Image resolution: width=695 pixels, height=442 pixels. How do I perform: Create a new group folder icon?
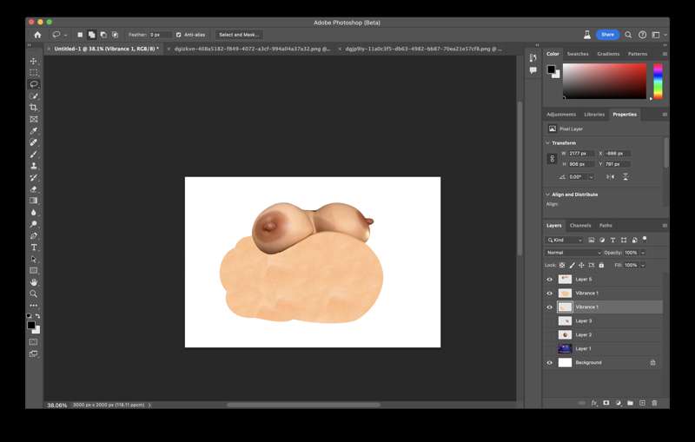pyautogui.click(x=631, y=403)
